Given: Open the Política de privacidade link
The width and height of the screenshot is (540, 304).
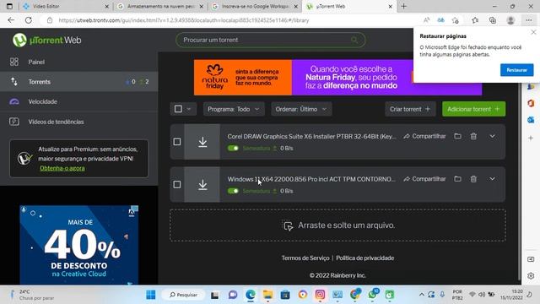Looking at the screenshot, I should 365,258.
